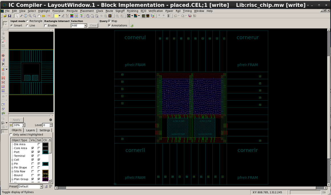Click the info query tool icon

click(26, 16)
